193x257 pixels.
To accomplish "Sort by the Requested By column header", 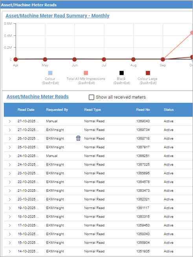I will tap(57, 110).
